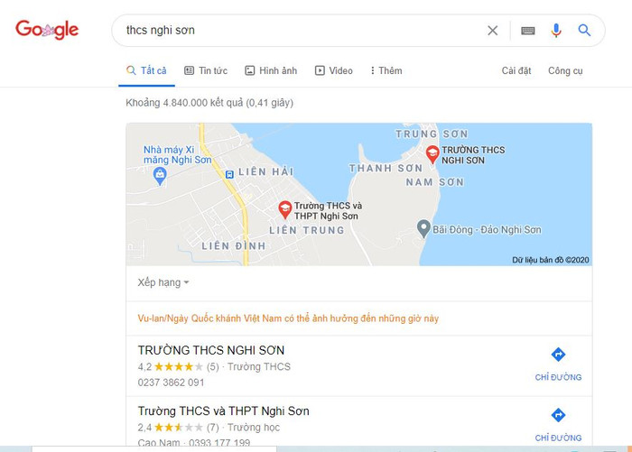Select the TRƯỜNG THCS NGHI SƠN map pin
Screen dimensions: 632x452
pos(432,154)
